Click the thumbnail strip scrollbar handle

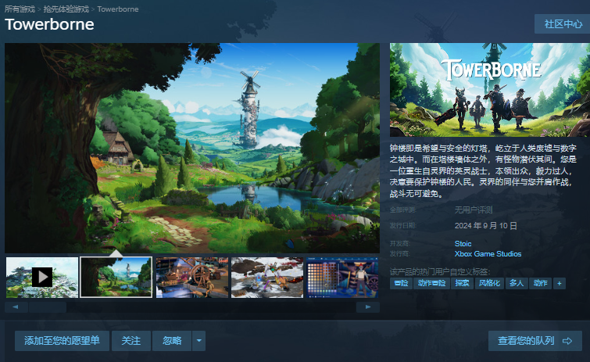click(x=48, y=307)
